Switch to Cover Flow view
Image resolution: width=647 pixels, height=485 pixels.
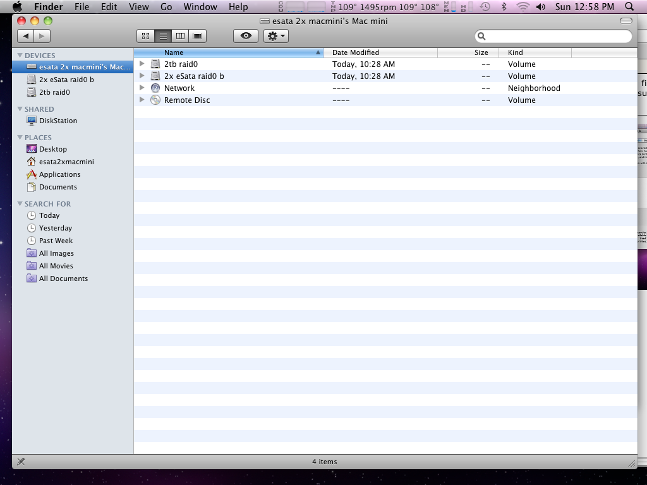click(198, 36)
